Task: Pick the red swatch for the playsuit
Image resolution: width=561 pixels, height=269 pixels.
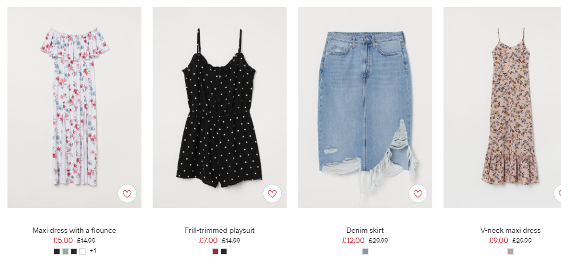Action: coord(215,251)
